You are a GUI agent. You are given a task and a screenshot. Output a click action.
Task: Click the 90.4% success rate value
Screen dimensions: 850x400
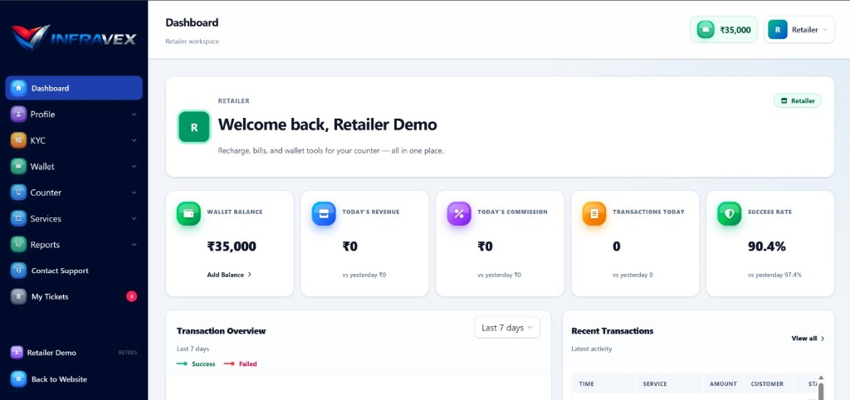coord(766,246)
